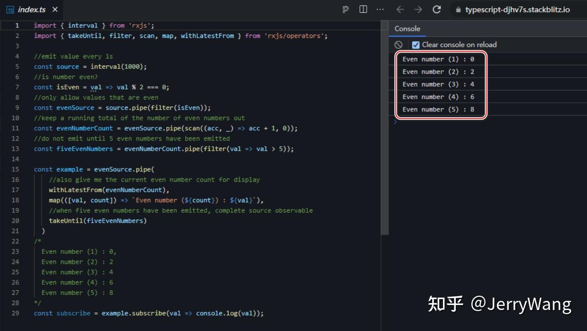
Task: Click the '//emit value every 1s' comment
Action: (73, 56)
